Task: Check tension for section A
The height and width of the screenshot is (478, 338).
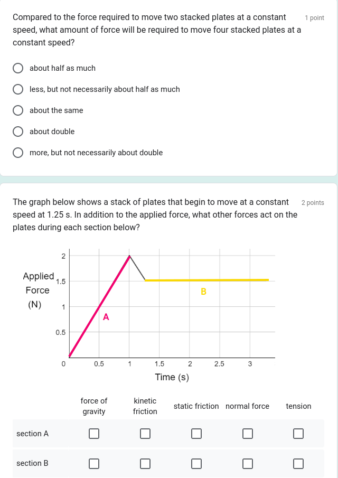Action: tap(298, 433)
